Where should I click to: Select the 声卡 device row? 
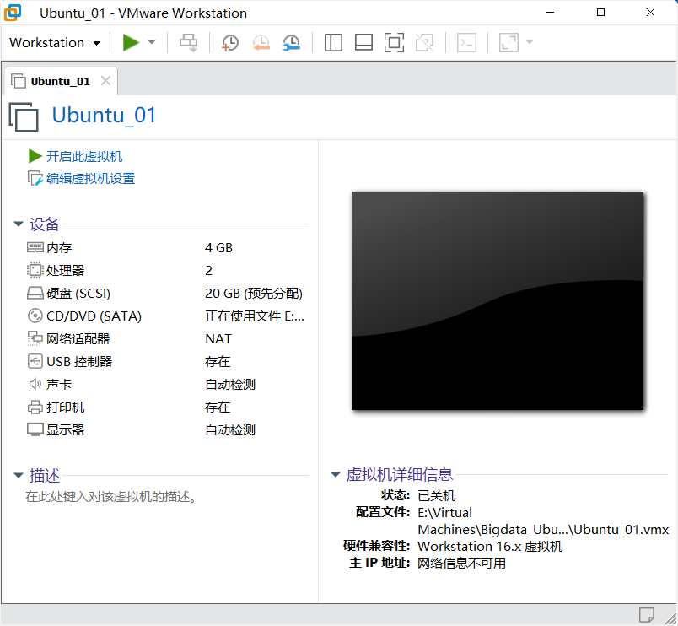coord(166,385)
